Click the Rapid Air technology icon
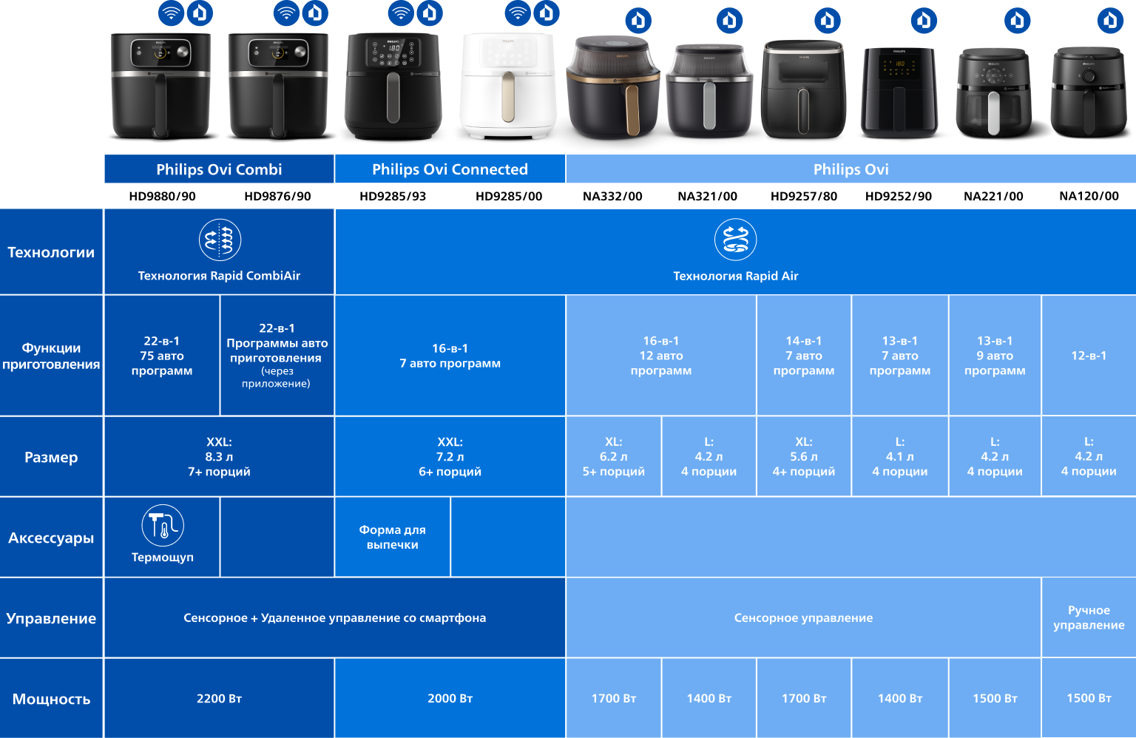This screenshot has height=738, width=1136. (735, 240)
